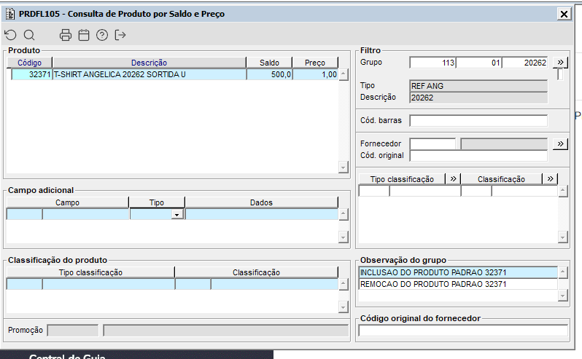582x359 pixels.
Task: Click the Dados column header
Action: click(261, 202)
